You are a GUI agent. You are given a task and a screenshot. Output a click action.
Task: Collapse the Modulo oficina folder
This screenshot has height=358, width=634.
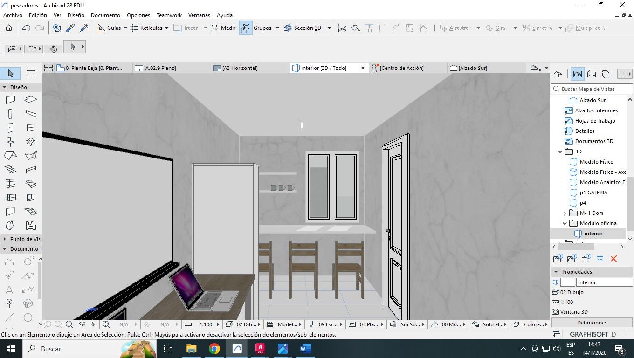pos(565,223)
